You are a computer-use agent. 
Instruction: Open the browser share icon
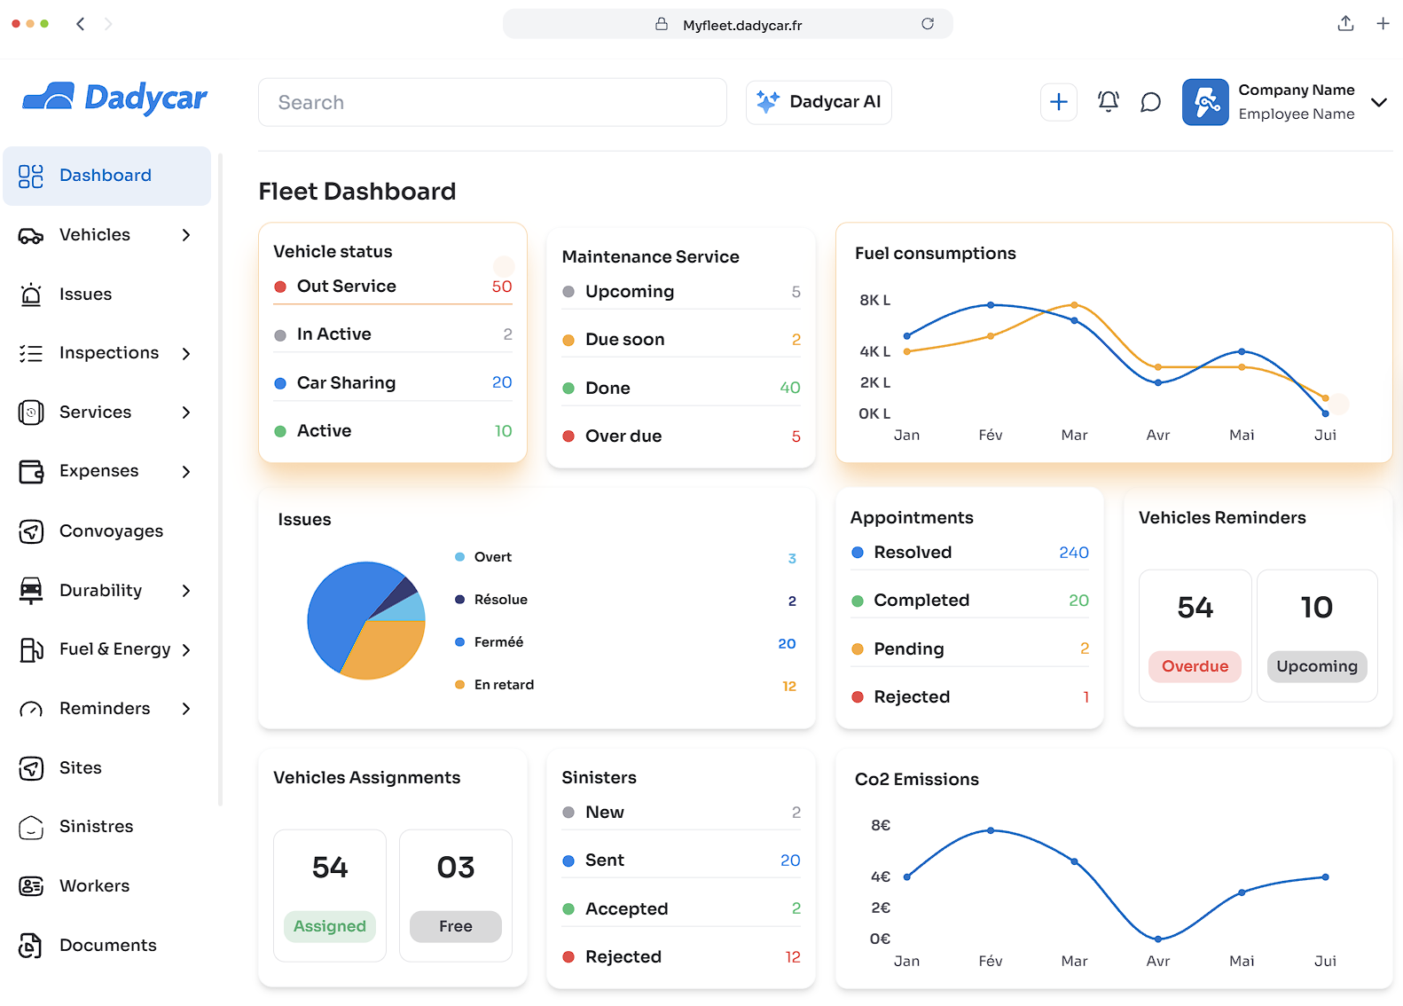(1344, 24)
